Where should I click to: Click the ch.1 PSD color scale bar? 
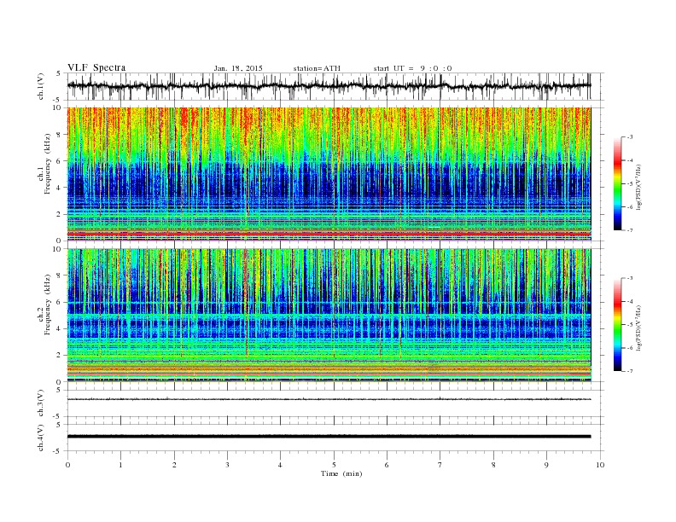(618, 183)
